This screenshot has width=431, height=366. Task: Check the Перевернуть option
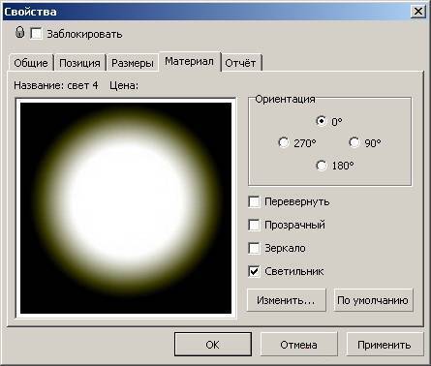pos(254,202)
